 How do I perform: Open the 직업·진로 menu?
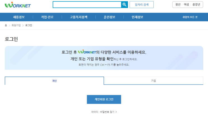(47, 17)
